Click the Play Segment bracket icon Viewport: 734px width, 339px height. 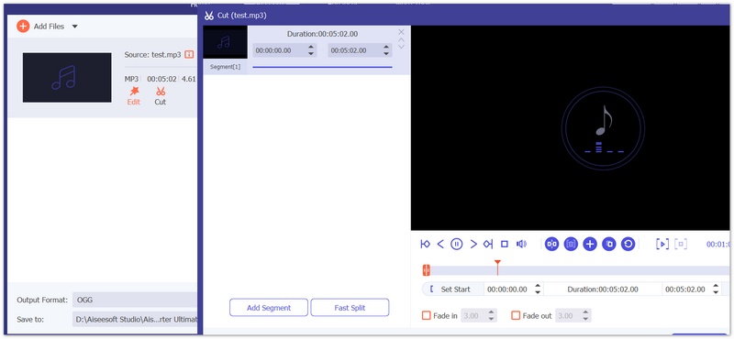[662, 244]
